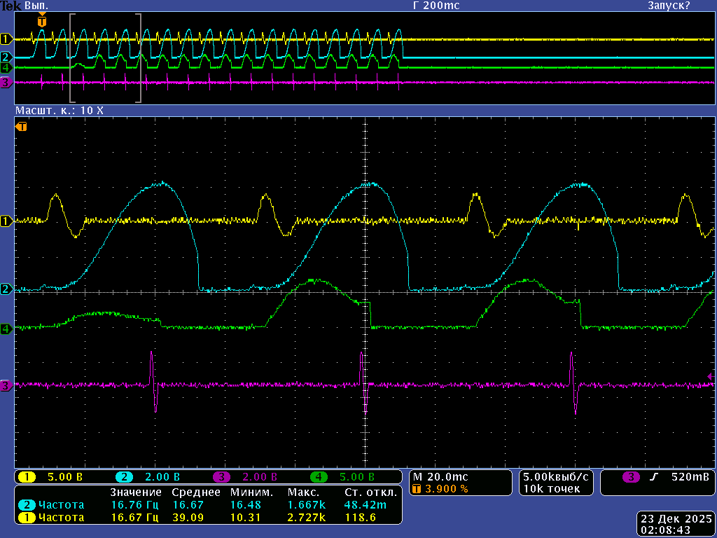Click the orange T marker atop the main graticule

(x=22, y=127)
